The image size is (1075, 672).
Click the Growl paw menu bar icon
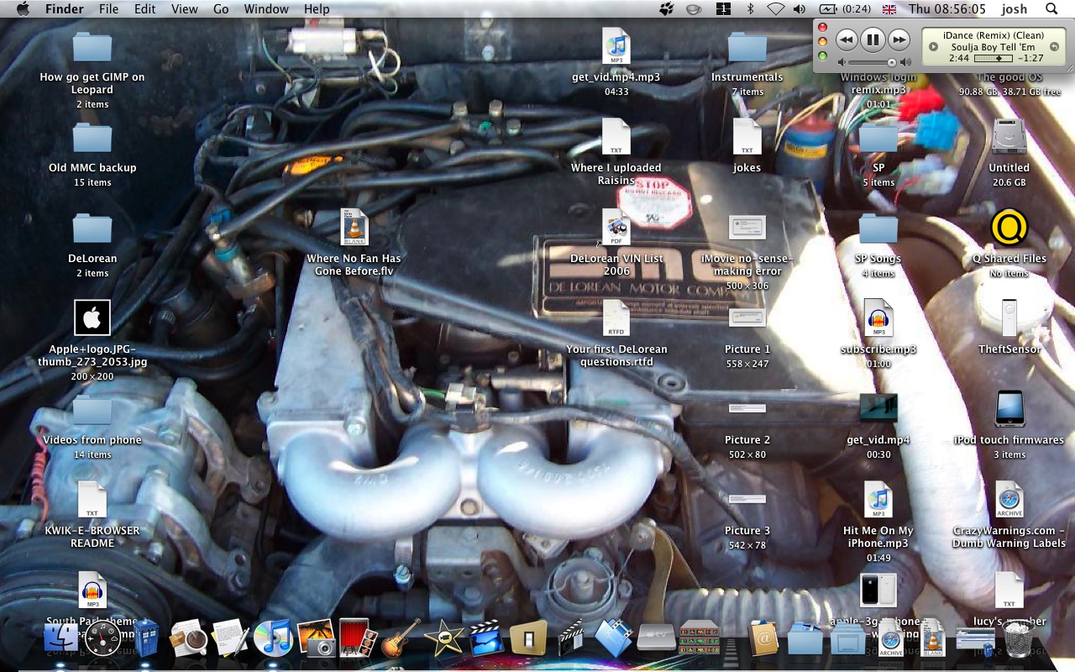coord(666,9)
